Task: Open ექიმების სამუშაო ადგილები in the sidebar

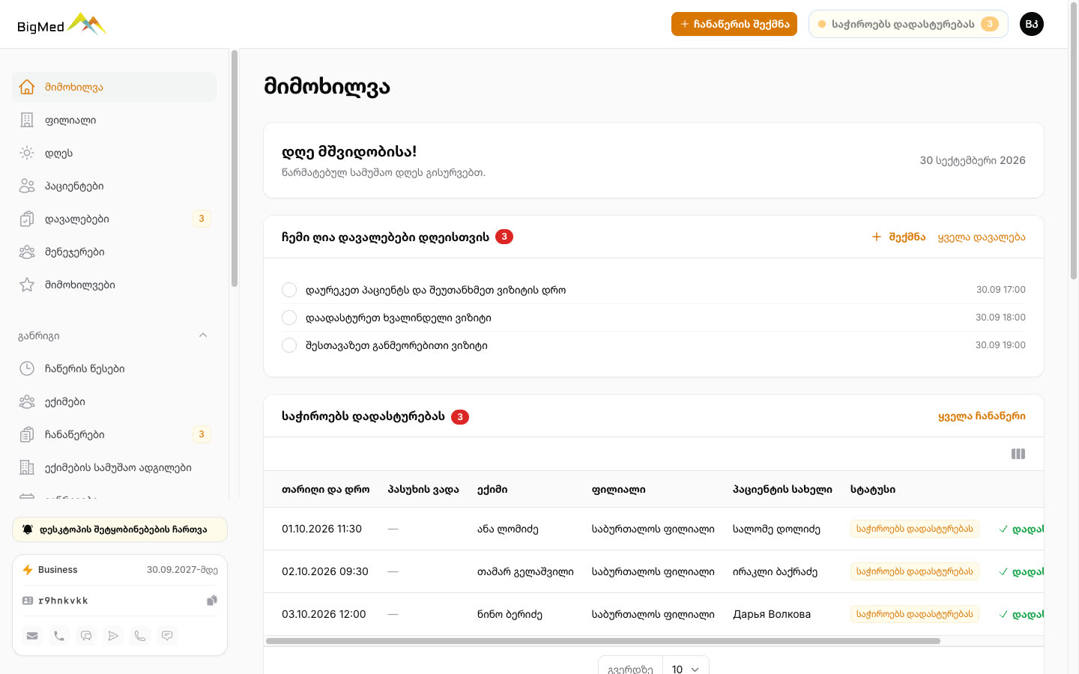Action: click(114, 467)
